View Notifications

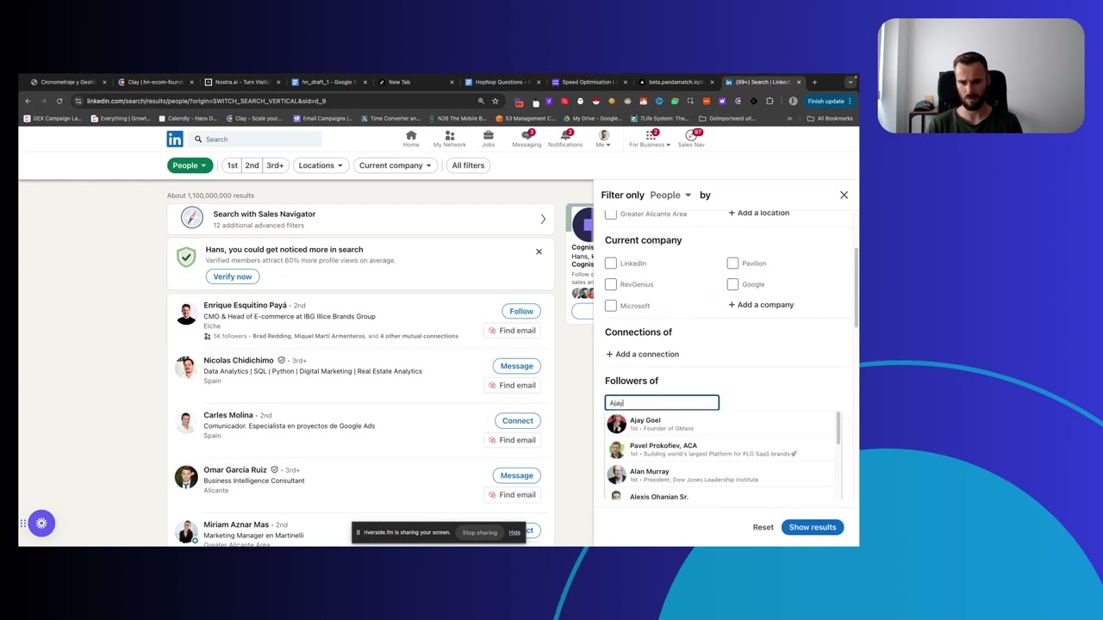click(565, 139)
